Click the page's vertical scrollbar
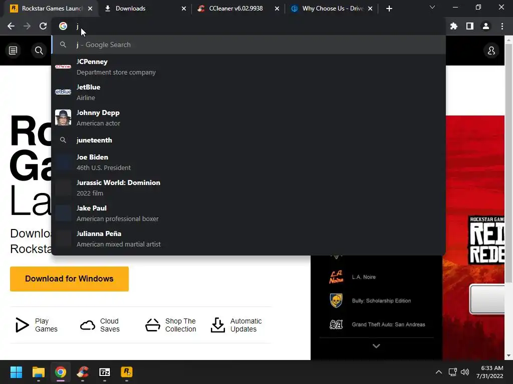513x384 pixels. (x=509, y=163)
